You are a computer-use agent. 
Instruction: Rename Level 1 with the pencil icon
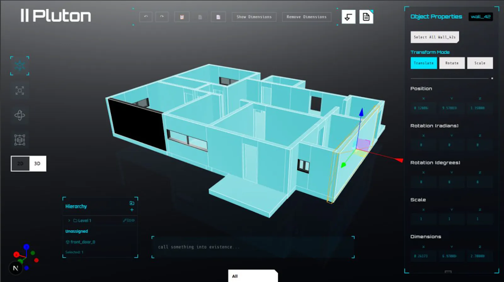pos(125,220)
